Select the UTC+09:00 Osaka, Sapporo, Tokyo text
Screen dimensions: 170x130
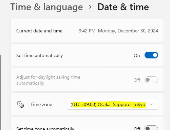[108, 104]
